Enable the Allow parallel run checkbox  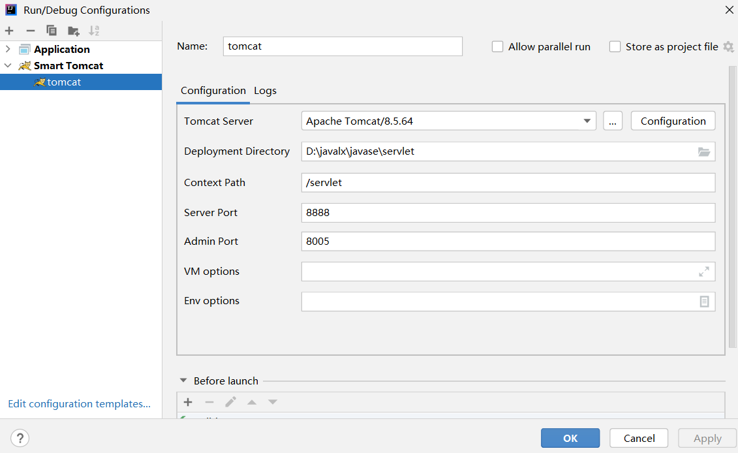498,47
